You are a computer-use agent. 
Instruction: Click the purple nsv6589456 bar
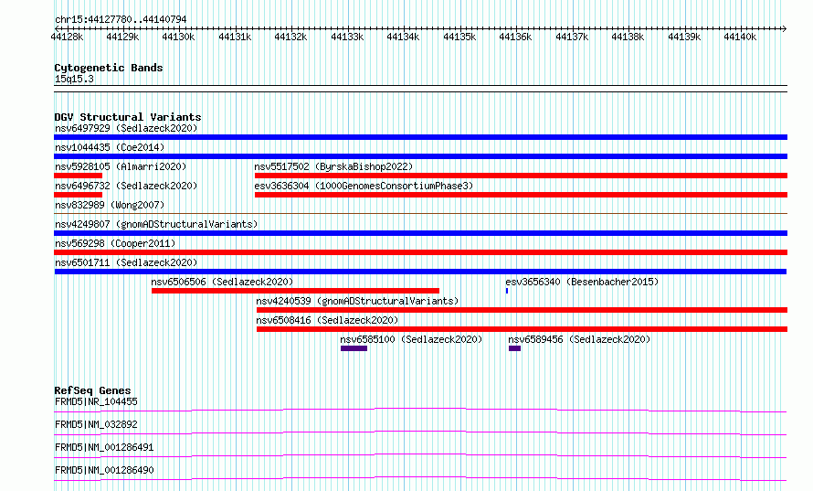514,348
